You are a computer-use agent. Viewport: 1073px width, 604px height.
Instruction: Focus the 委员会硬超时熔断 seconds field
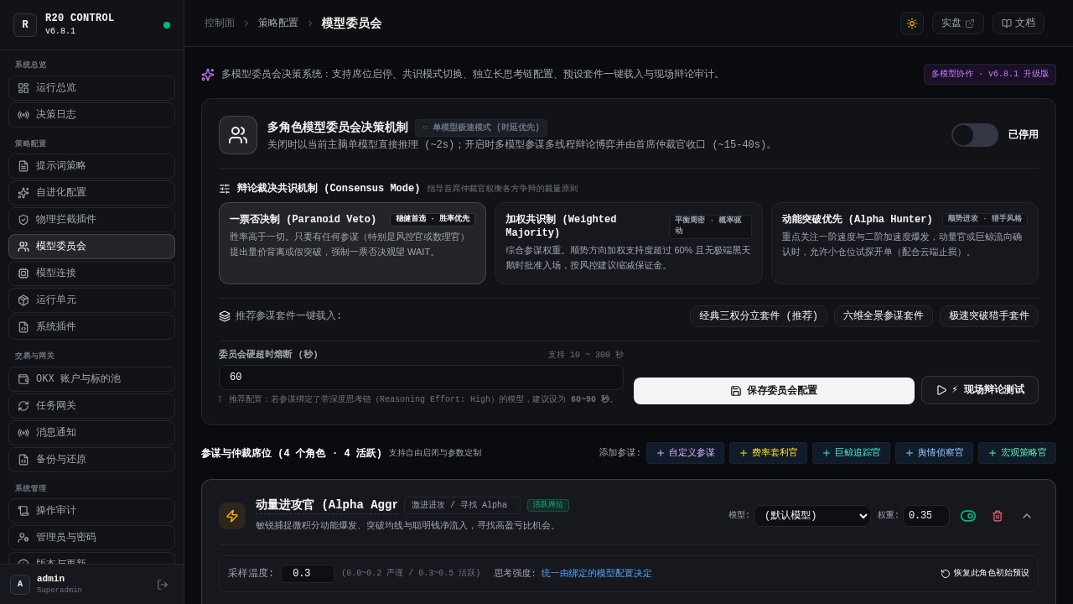421,377
